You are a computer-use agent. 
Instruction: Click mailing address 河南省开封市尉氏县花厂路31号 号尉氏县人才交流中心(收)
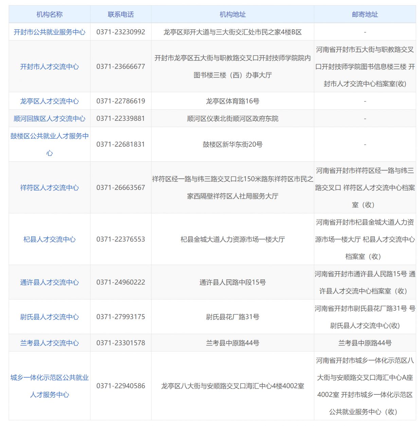365,317
